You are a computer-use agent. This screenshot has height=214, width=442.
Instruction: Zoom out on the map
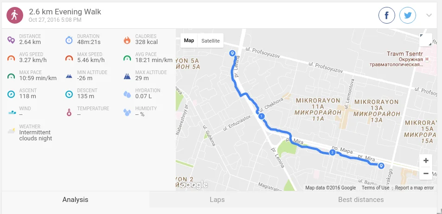[426, 173]
